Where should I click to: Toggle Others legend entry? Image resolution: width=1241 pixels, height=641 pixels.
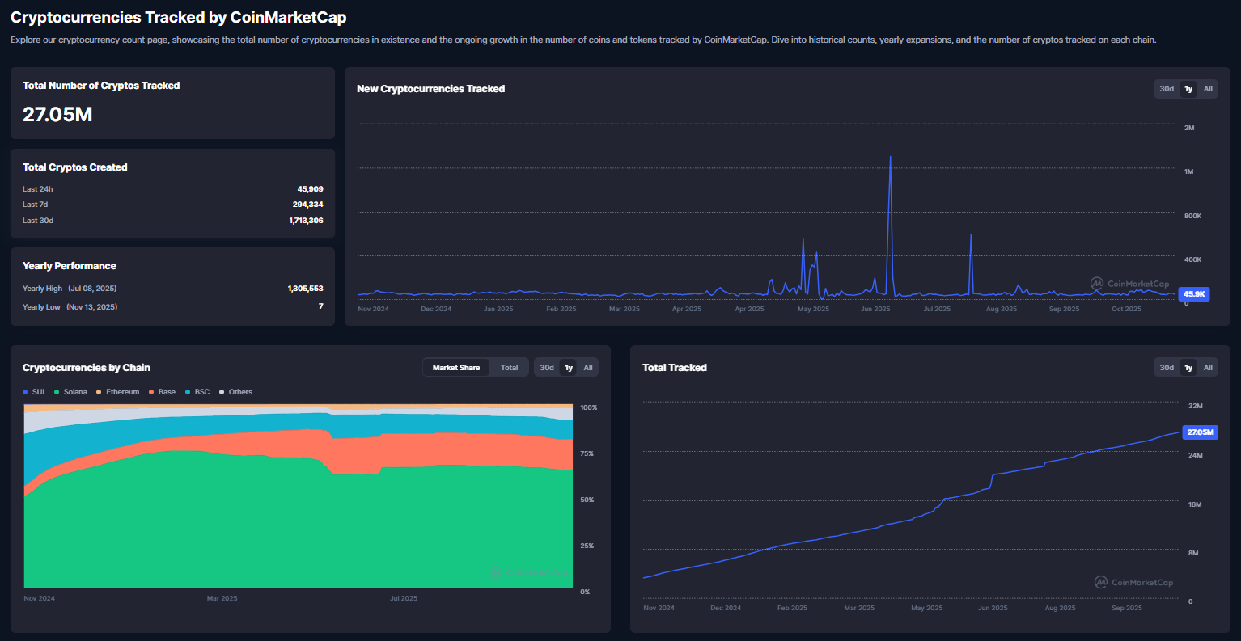click(x=235, y=392)
